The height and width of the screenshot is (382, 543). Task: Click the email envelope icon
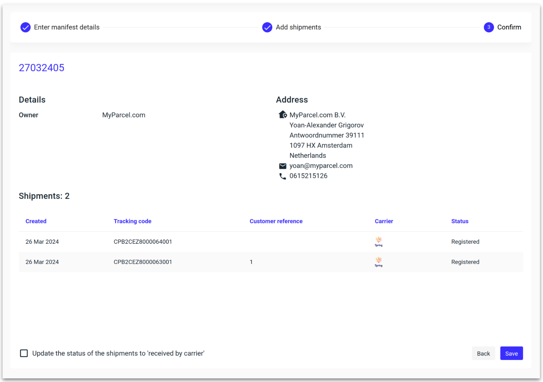coord(283,166)
